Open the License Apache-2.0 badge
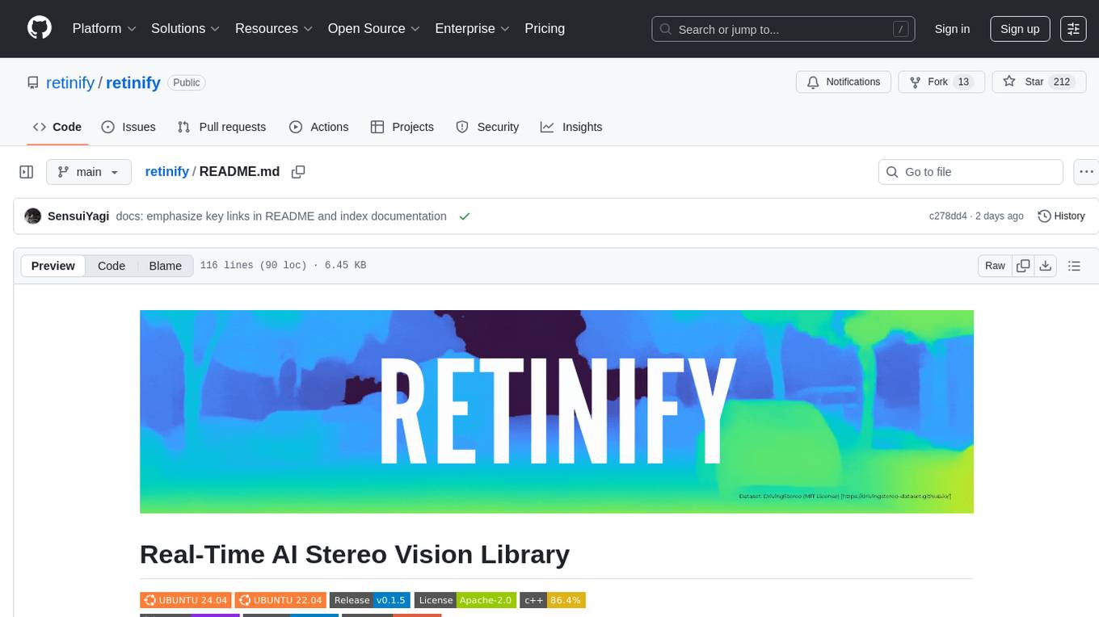The width and height of the screenshot is (1099, 617). point(465,600)
